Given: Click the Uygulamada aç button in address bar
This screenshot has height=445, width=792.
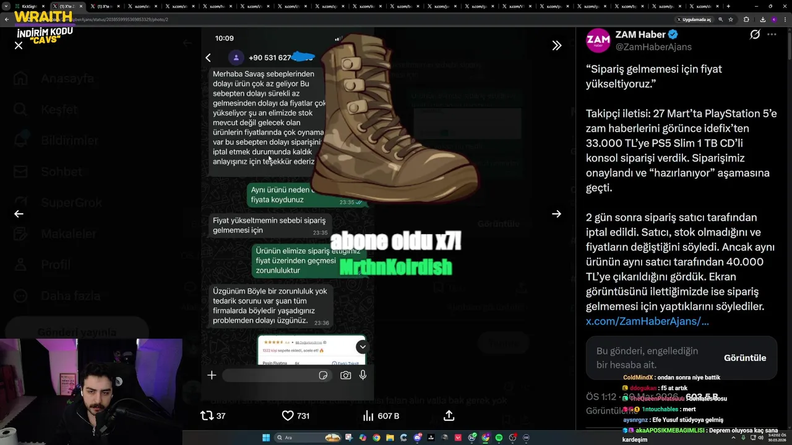Looking at the screenshot, I should [694, 19].
